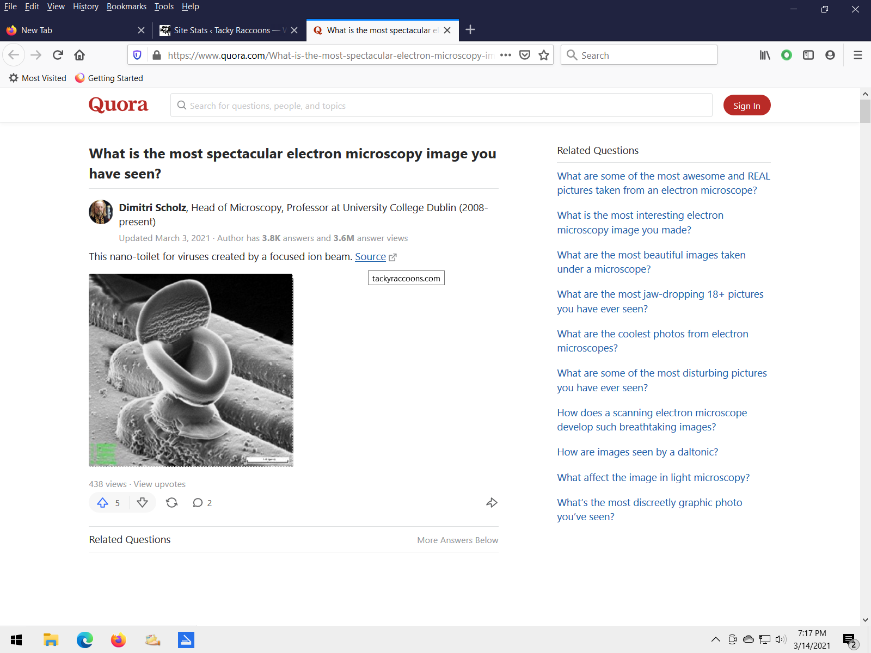Reload the current page
The image size is (871, 653).
point(58,55)
